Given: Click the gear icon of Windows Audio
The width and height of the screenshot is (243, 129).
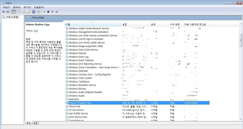Looking at the screenshot, I should tap(66, 96).
